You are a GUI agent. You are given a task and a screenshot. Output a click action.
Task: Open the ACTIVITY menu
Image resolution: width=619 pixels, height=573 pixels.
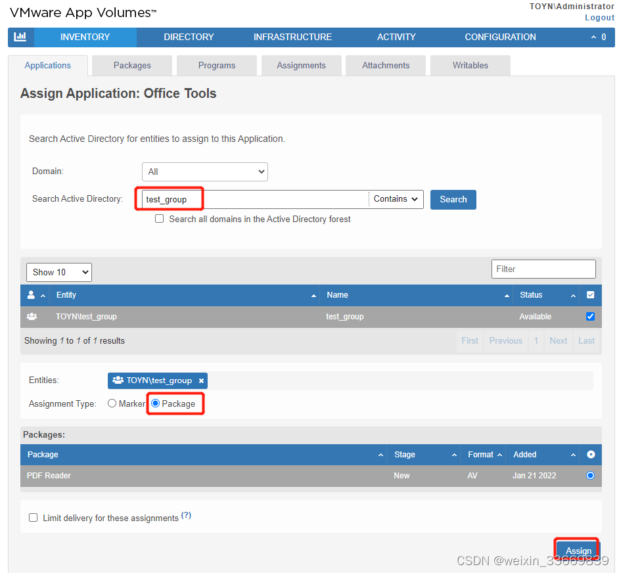click(396, 37)
